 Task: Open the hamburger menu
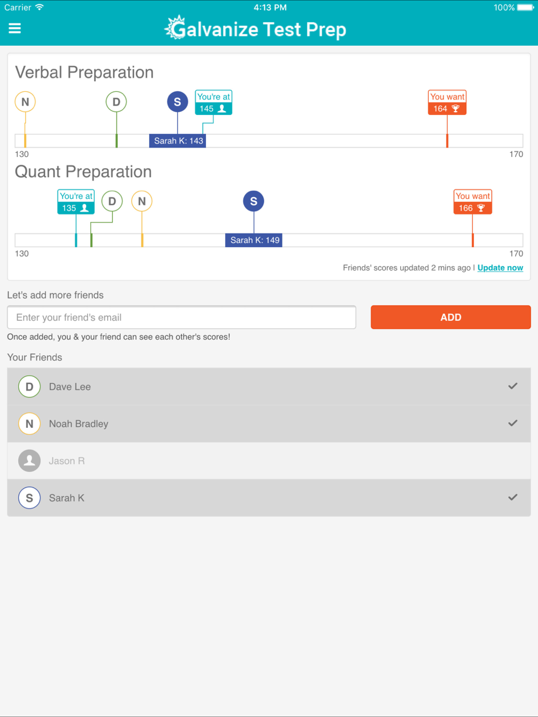coord(15,28)
